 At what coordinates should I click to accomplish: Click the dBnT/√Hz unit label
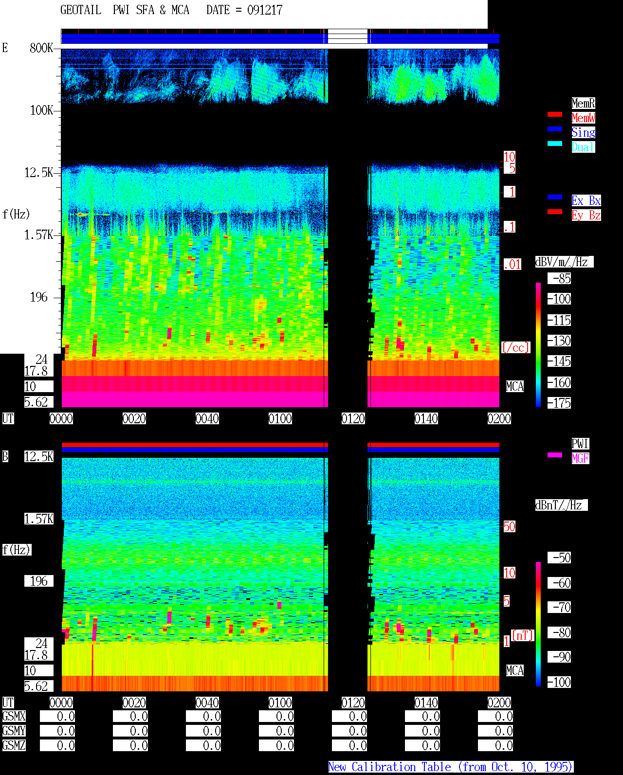coord(561,505)
